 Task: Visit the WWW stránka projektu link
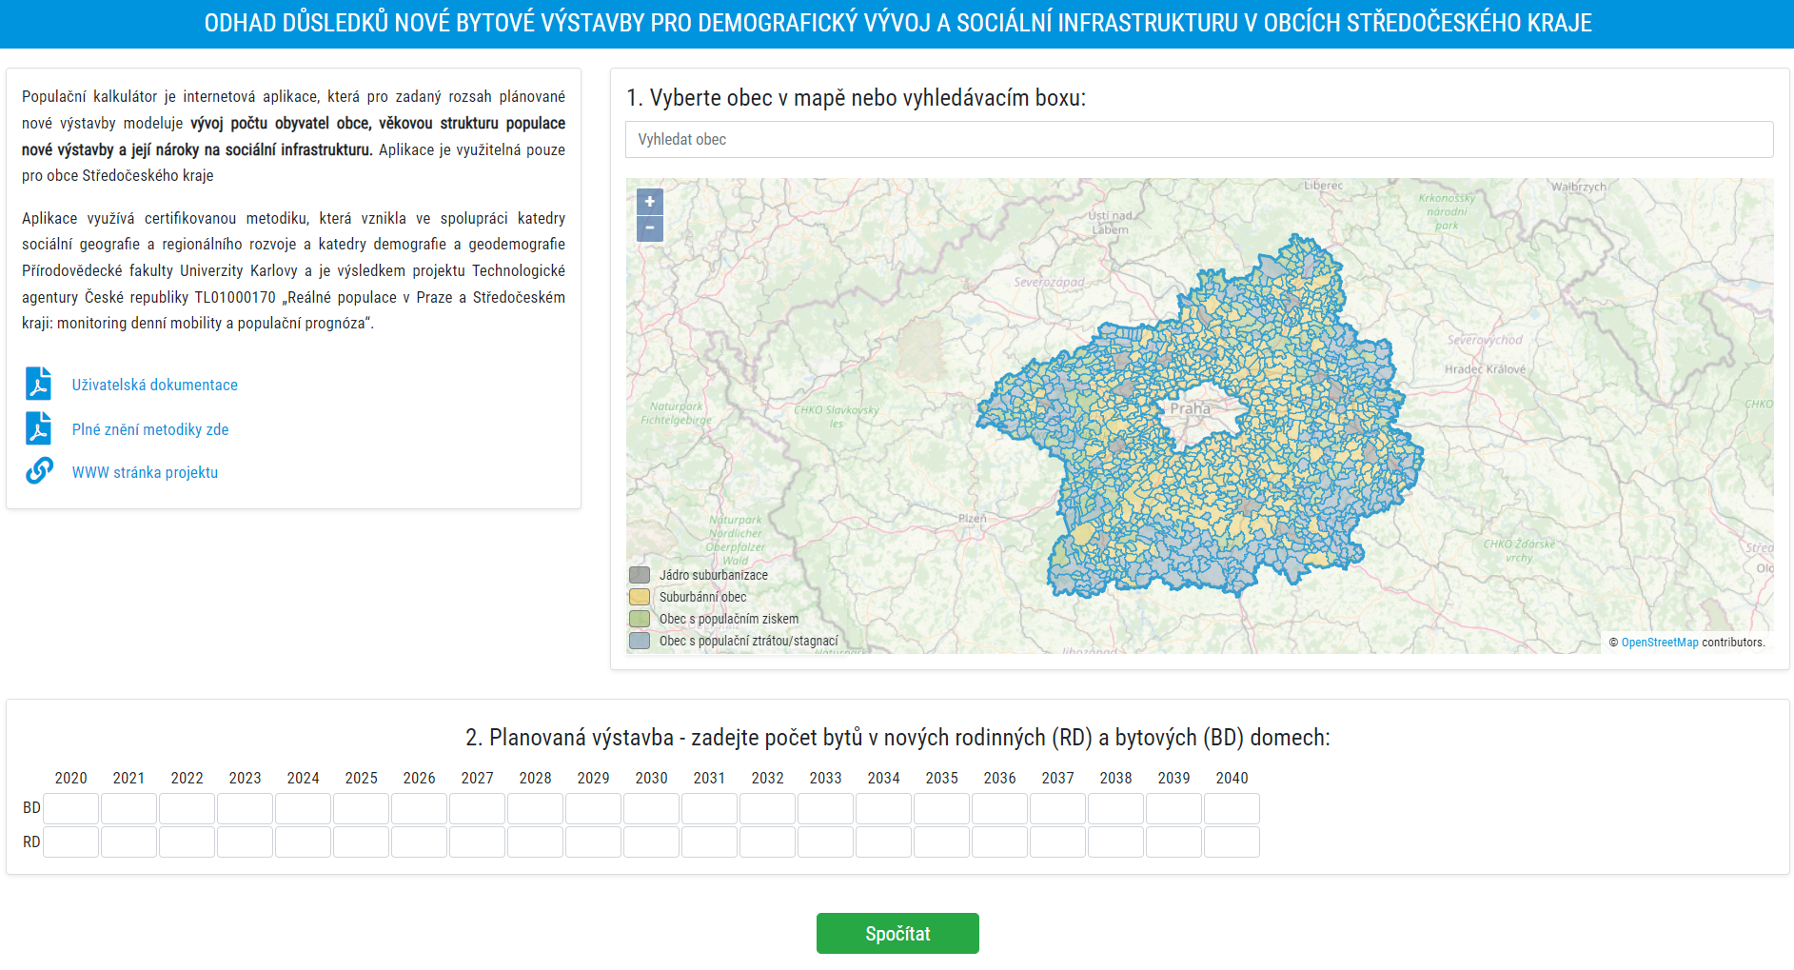(145, 472)
